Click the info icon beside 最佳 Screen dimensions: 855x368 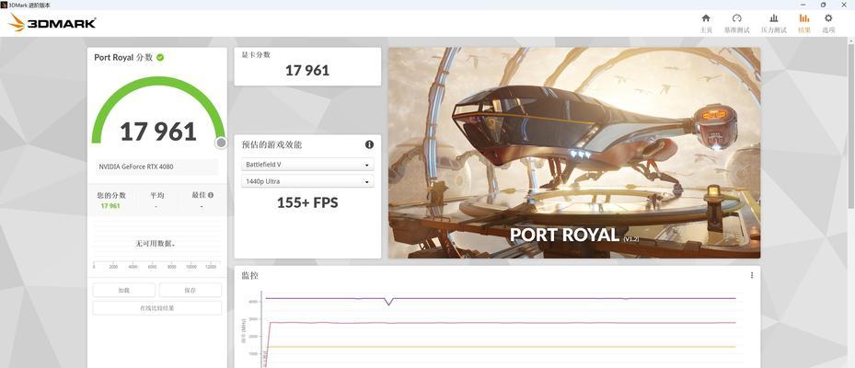pos(211,195)
